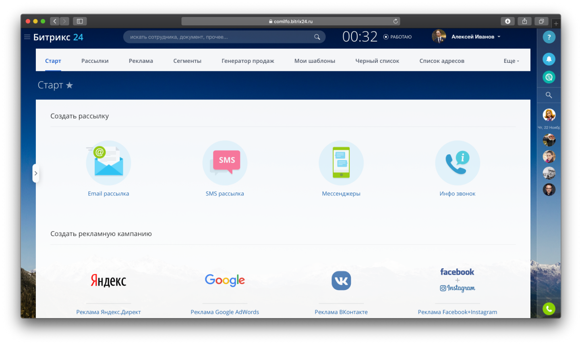This screenshot has width=582, height=346.
Task: Click the Битрикс 24 logo
Action: tap(58, 37)
